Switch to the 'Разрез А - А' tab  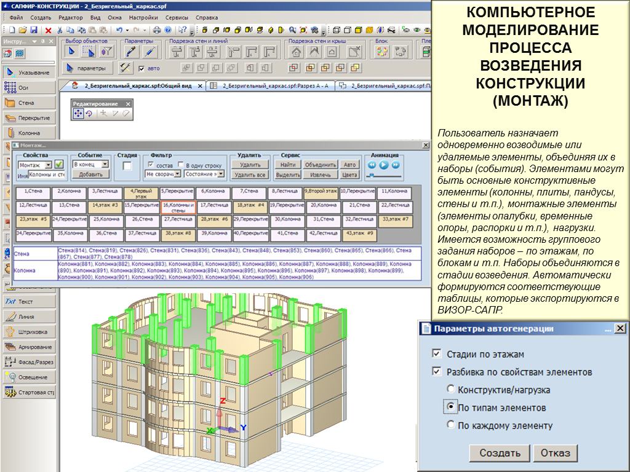point(271,86)
